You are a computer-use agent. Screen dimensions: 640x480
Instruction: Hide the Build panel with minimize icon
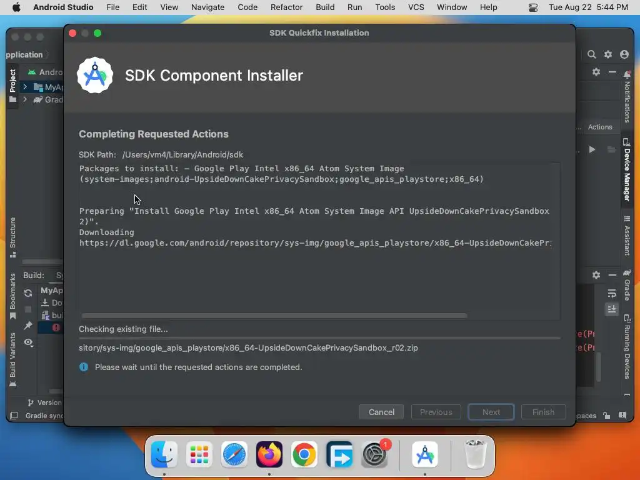[x=612, y=275]
